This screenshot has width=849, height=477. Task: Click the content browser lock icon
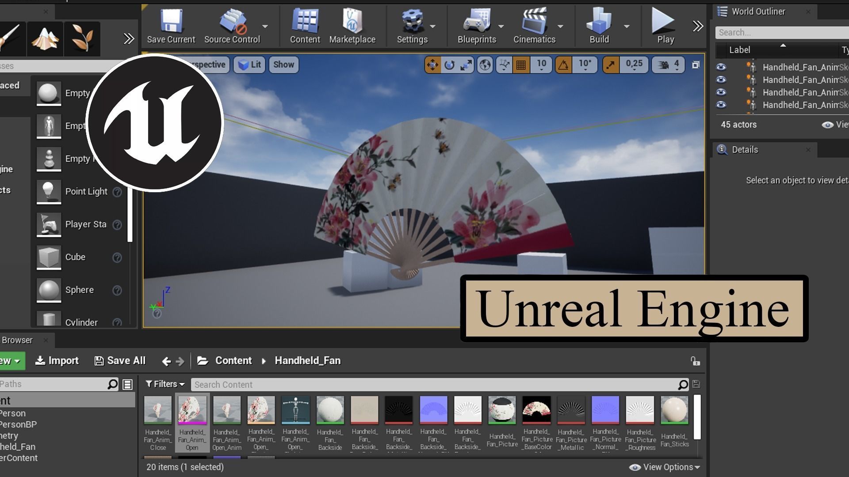pos(695,361)
